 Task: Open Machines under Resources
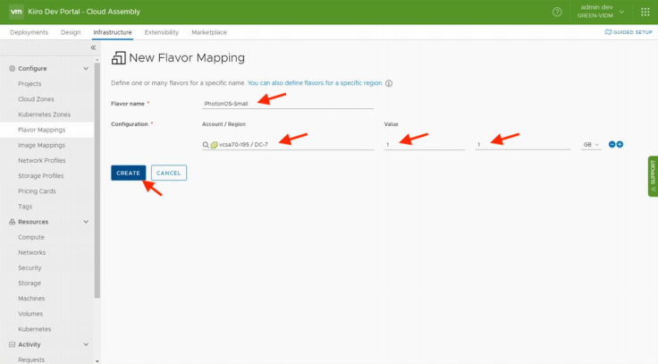click(31, 299)
